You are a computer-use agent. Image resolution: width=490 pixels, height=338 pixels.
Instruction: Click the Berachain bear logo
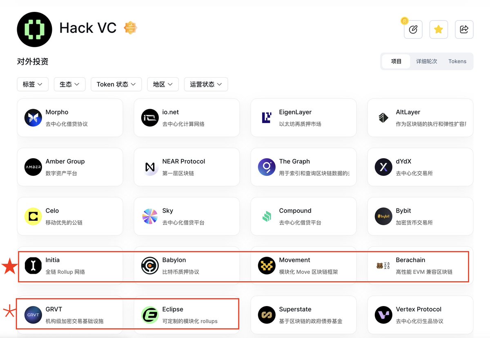pos(383,266)
